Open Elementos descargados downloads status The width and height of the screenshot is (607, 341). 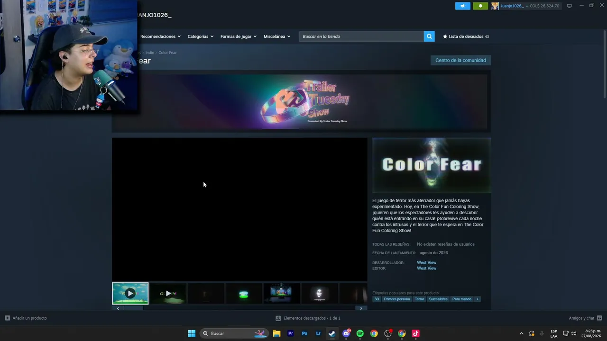(x=308, y=318)
